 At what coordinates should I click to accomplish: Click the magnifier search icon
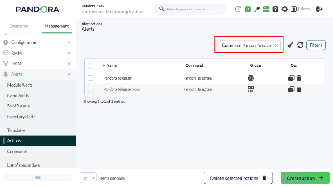[x=162, y=9]
